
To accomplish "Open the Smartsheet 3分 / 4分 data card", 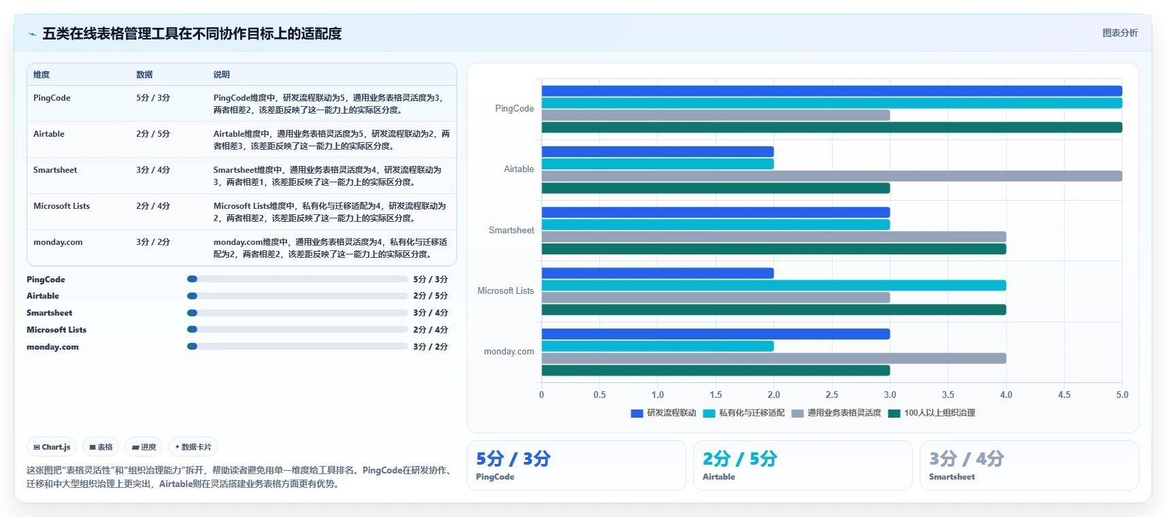I will click(1029, 465).
